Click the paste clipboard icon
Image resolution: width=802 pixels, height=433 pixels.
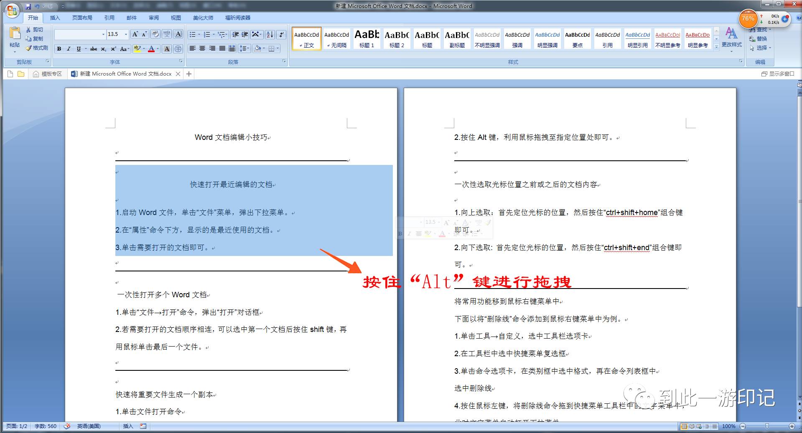pyautogui.click(x=15, y=33)
